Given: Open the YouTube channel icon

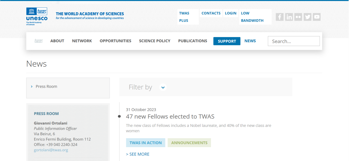Looking at the screenshot, I should pos(317,17).
